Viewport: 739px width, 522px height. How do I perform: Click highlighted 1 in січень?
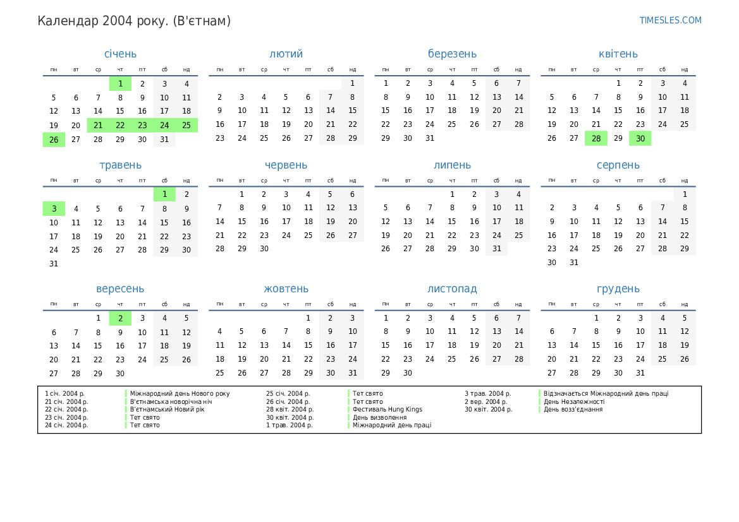point(120,84)
